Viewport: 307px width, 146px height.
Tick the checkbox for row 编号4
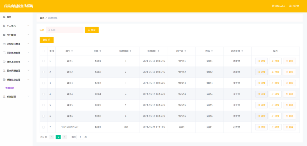tap(44, 94)
